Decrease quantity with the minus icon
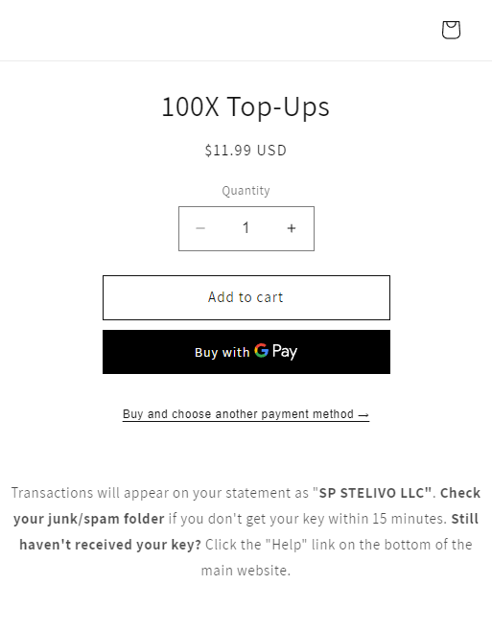 [x=200, y=228]
